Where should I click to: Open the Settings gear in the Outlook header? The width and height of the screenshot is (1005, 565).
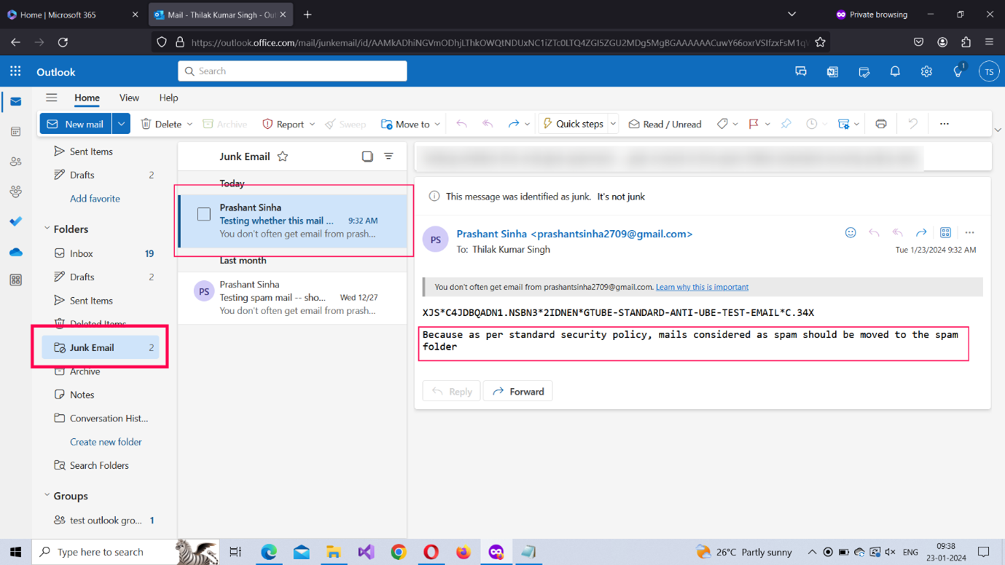pos(926,71)
